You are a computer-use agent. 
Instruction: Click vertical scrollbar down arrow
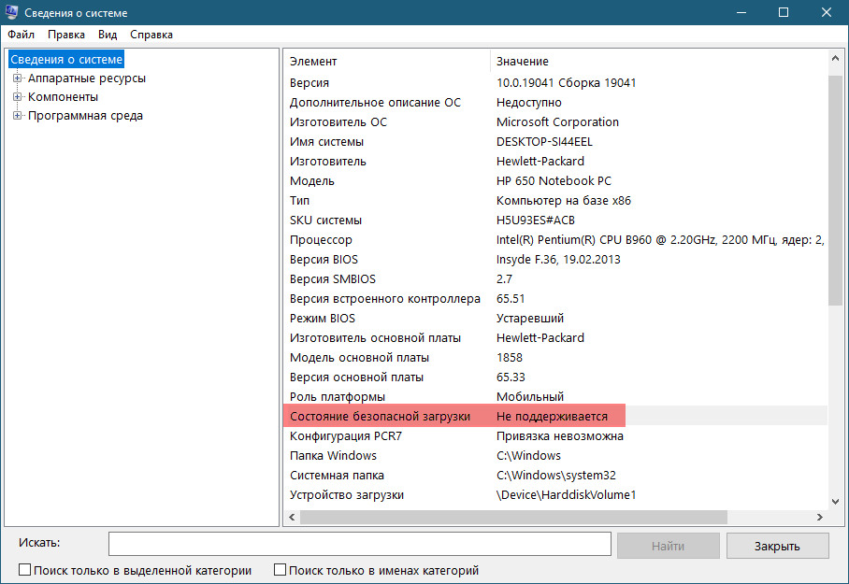(x=835, y=502)
